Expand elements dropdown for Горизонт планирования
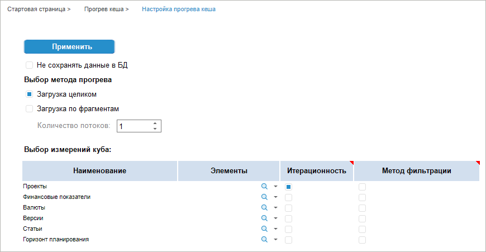The image size is (486, 252). coord(275,240)
